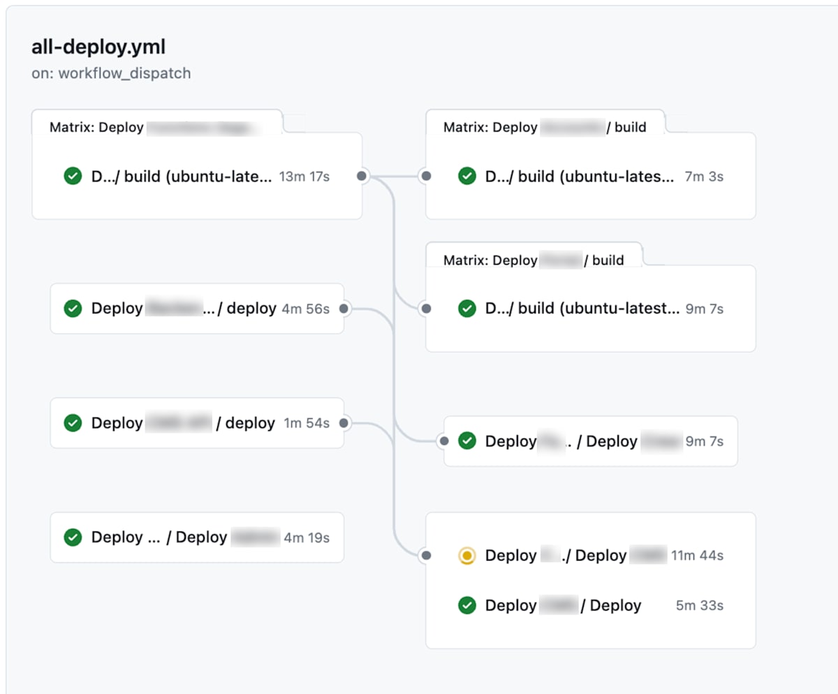Click the 4m 56s duration text
This screenshot has height=694, width=838.
306,309
